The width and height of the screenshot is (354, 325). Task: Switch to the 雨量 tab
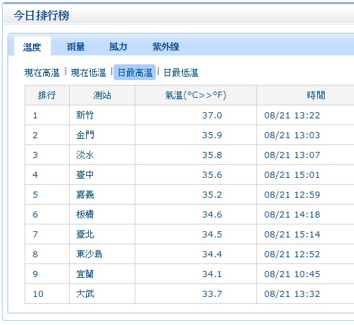(76, 47)
